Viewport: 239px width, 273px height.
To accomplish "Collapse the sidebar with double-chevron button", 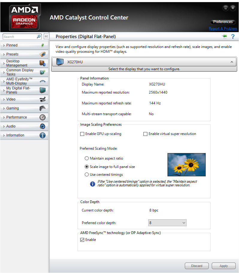I will (x=46, y=36).
